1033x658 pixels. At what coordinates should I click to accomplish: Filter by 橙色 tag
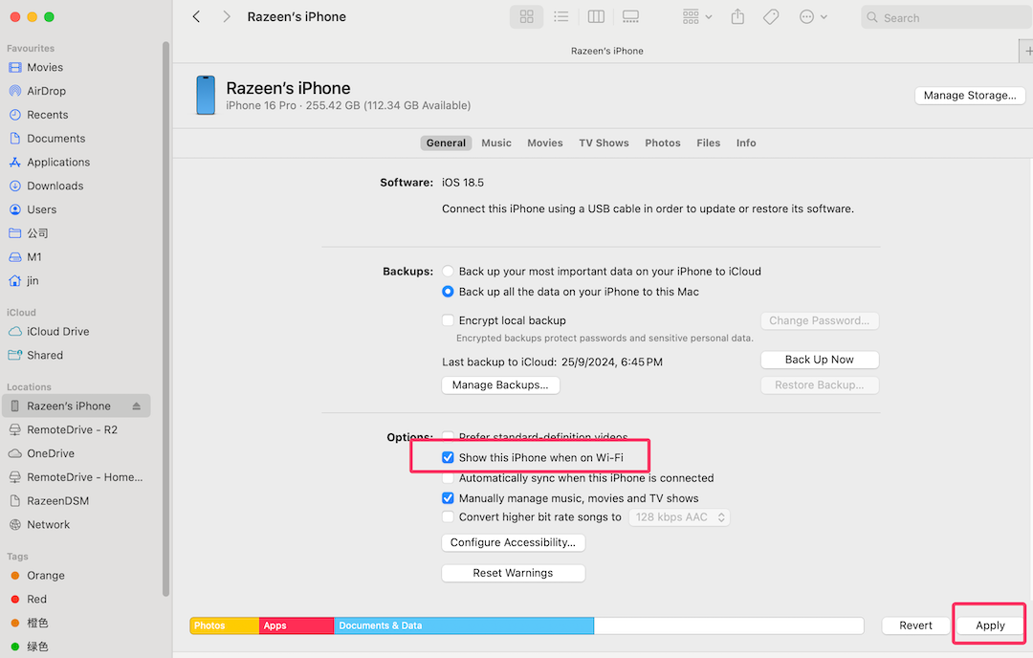click(37, 623)
